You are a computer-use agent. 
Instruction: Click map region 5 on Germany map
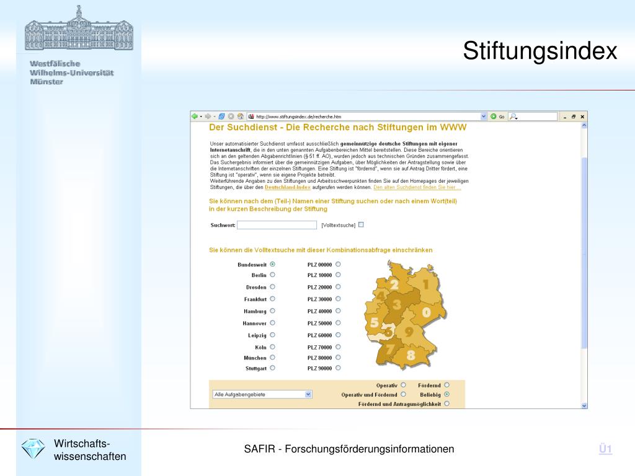pos(375,322)
